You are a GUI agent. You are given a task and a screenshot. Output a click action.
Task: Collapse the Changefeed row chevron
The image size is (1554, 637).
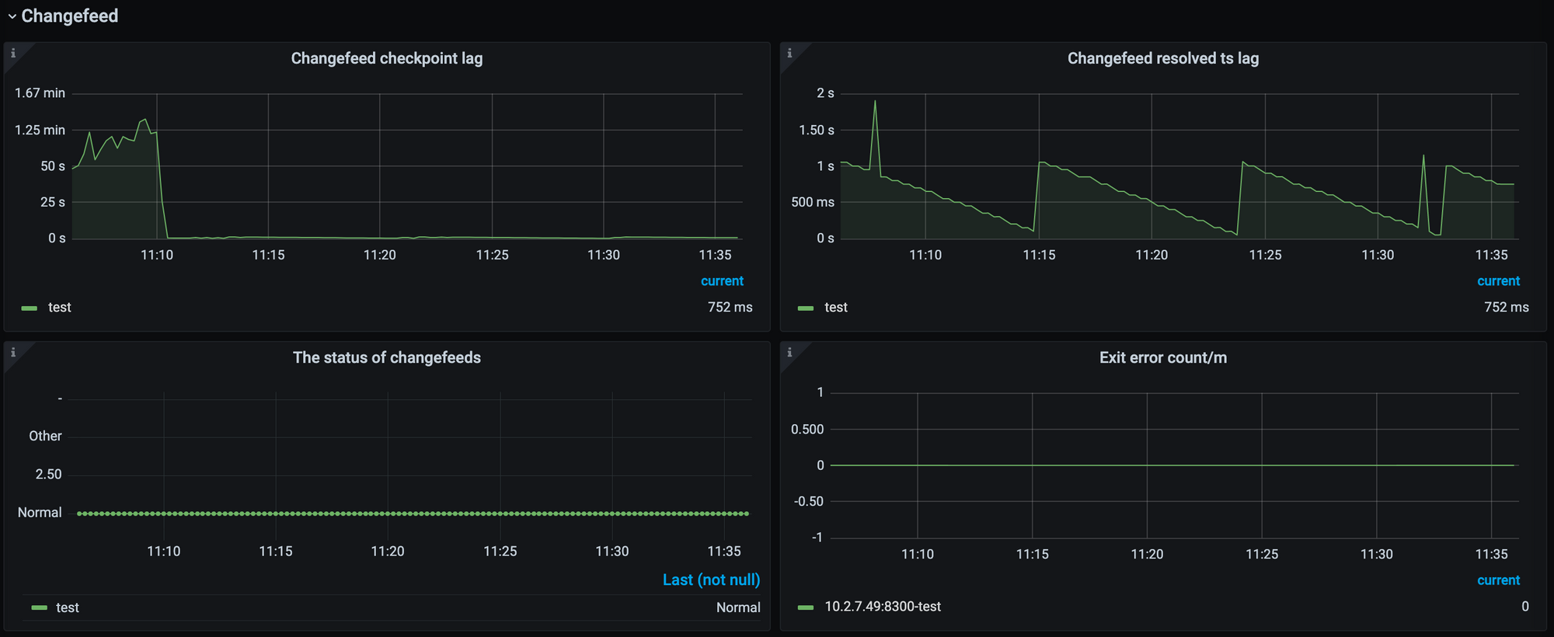(12, 16)
